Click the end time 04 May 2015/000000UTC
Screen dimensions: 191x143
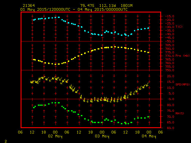tap(103, 10)
